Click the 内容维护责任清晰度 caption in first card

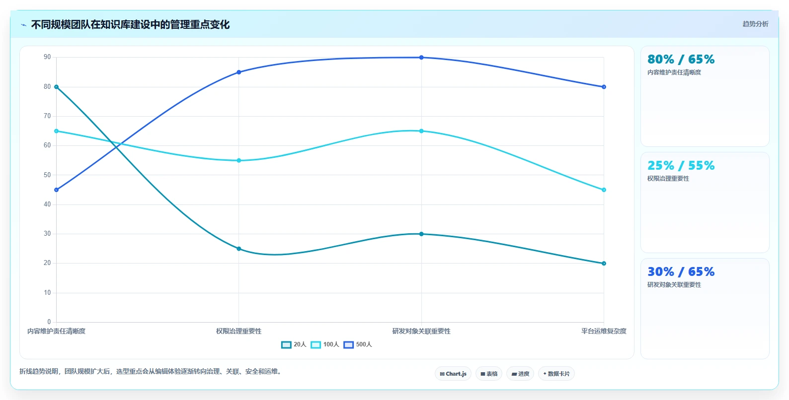(674, 72)
